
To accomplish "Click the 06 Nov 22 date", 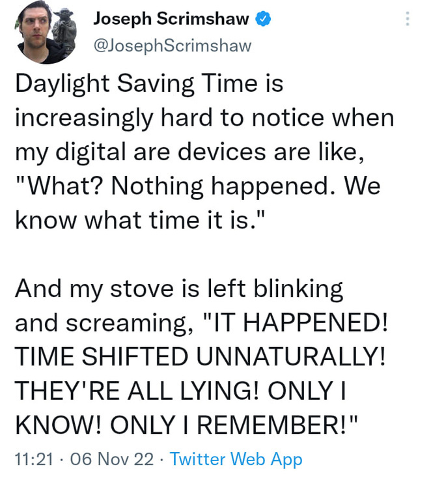I will pyautogui.click(x=112, y=459).
